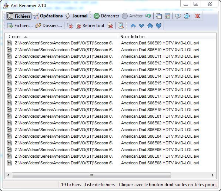Click the folder path of the S06E16 row

(x=64, y=90)
